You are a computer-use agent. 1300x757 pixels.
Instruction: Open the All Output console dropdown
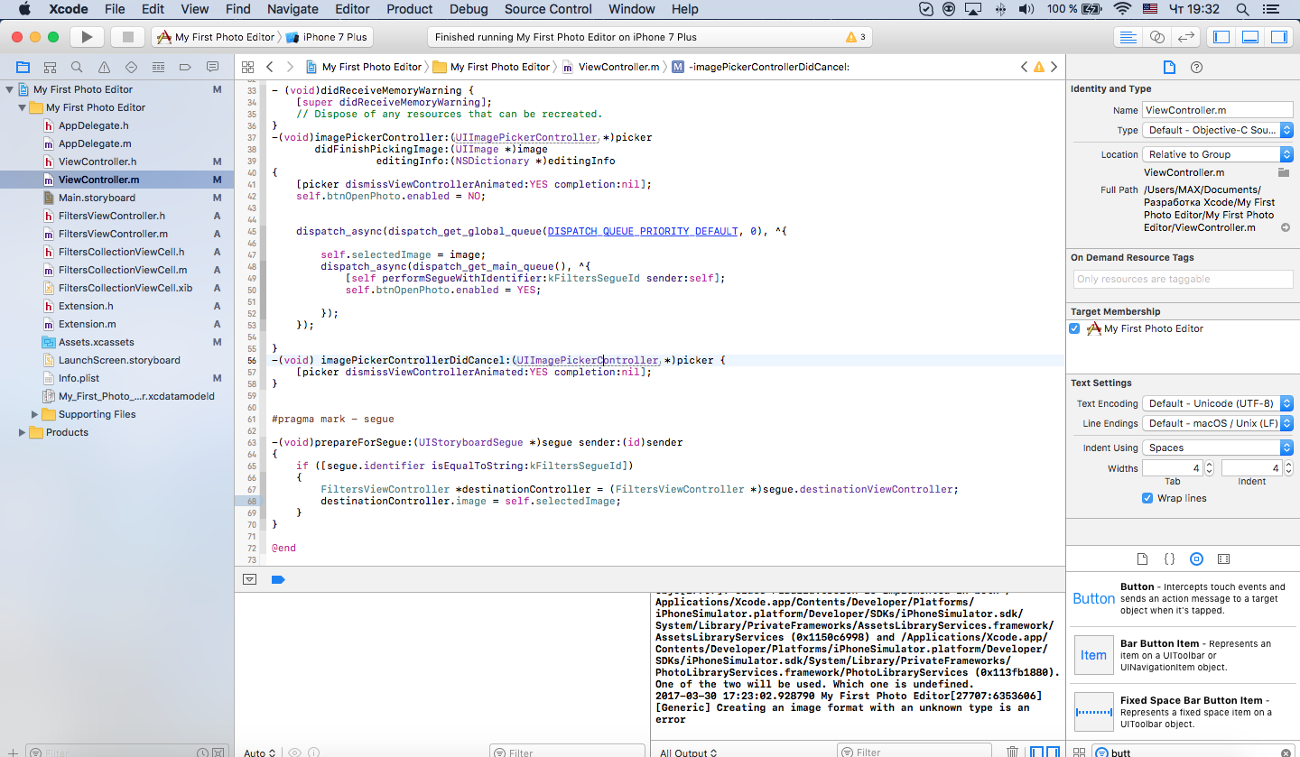pyautogui.click(x=688, y=752)
